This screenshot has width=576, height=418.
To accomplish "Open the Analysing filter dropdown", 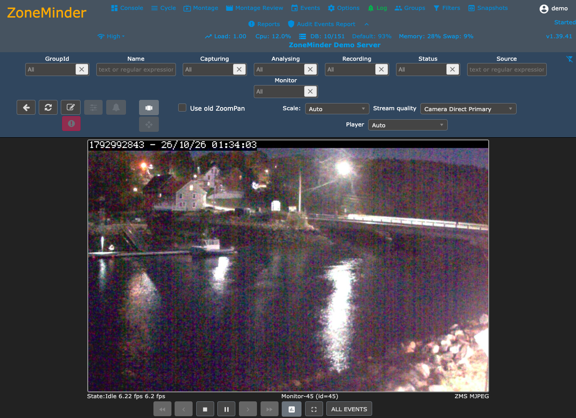I will (x=286, y=69).
